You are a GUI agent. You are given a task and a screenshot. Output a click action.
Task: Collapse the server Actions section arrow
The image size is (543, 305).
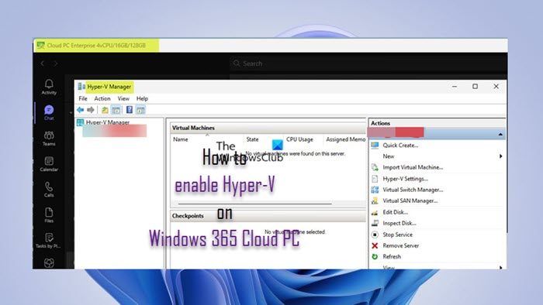click(500, 134)
